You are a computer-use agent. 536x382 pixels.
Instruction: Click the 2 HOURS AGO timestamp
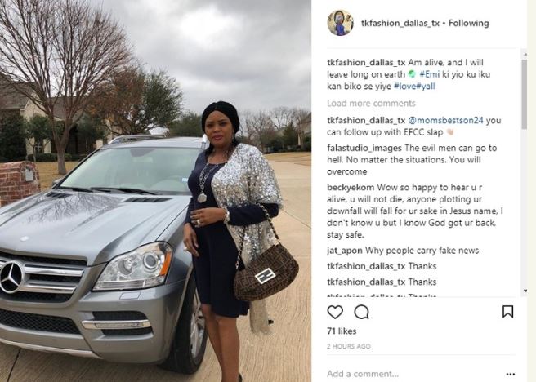(x=349, y=346)
